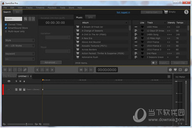This screenshot has height=129, width=192.
Task: Open the shopping cart showing Empty
Action: click(170, 12)
